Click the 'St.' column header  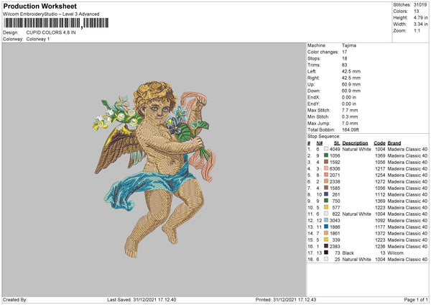[x=337, y=143]
